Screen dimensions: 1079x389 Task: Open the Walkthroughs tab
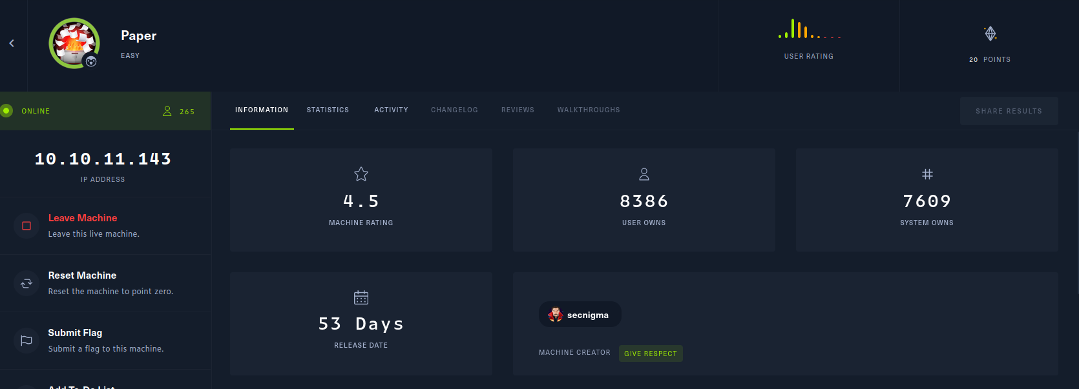589,110
